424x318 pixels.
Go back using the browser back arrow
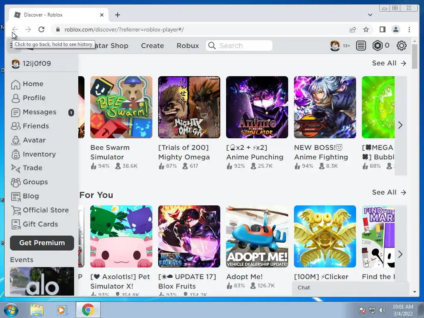tap(15, 29)
